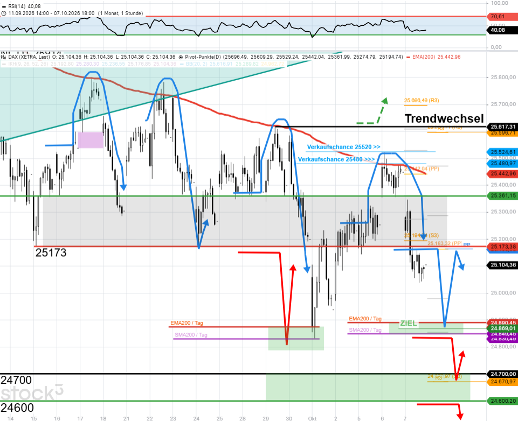Click the large 25173 level label
The image size is (518, 421).
(x=51, y=252)
